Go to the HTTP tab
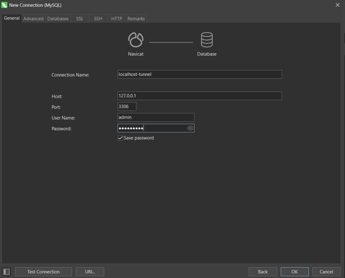 coord(117,19)
